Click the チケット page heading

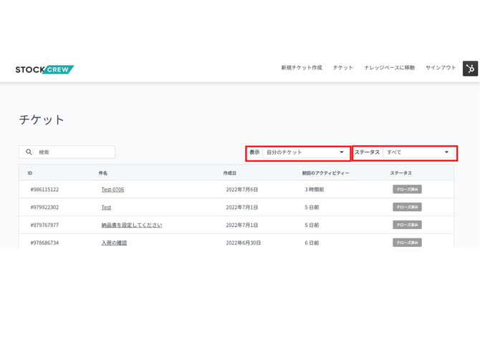[42, 120]
